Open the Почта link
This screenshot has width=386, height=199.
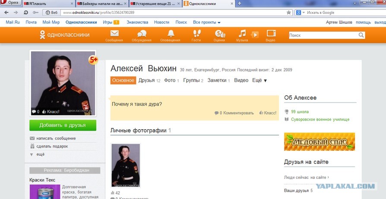[31, 22]
